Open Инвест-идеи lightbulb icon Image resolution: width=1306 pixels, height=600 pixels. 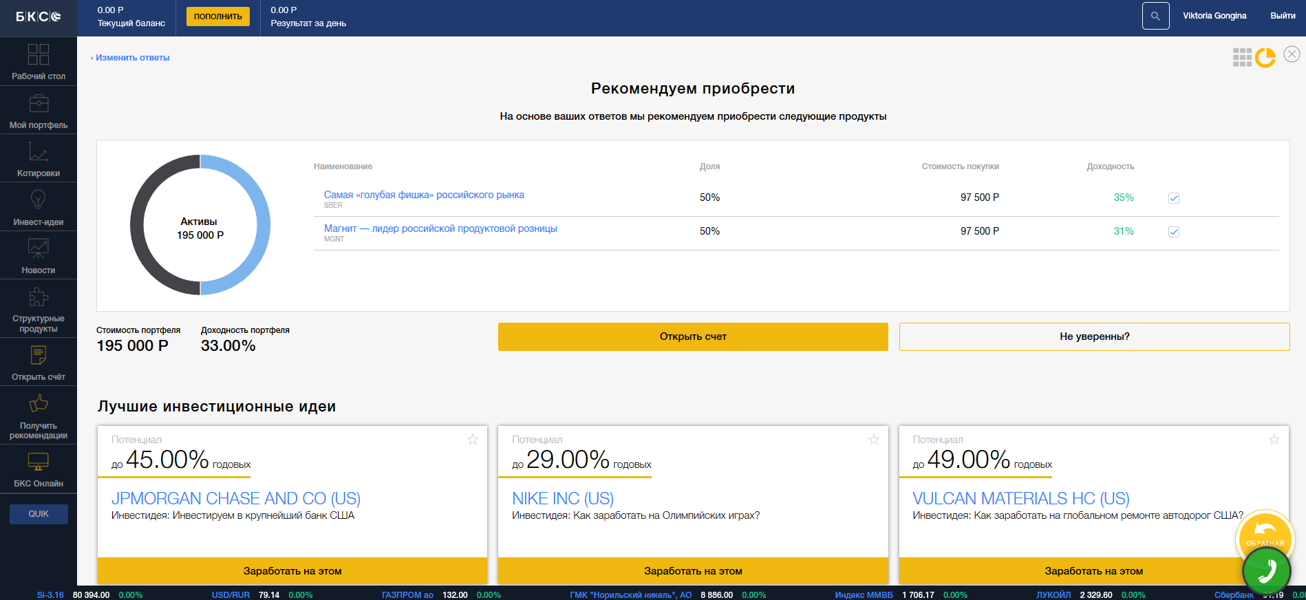pyautogui.click(x=39, y=200)
